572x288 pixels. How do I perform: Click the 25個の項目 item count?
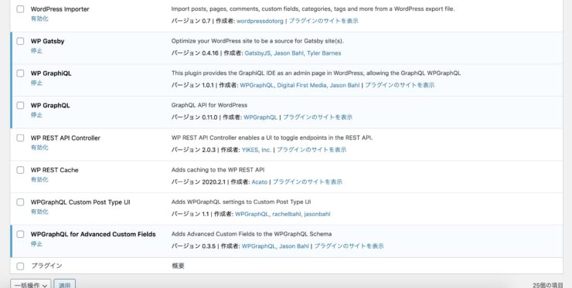tap(547, 285)
